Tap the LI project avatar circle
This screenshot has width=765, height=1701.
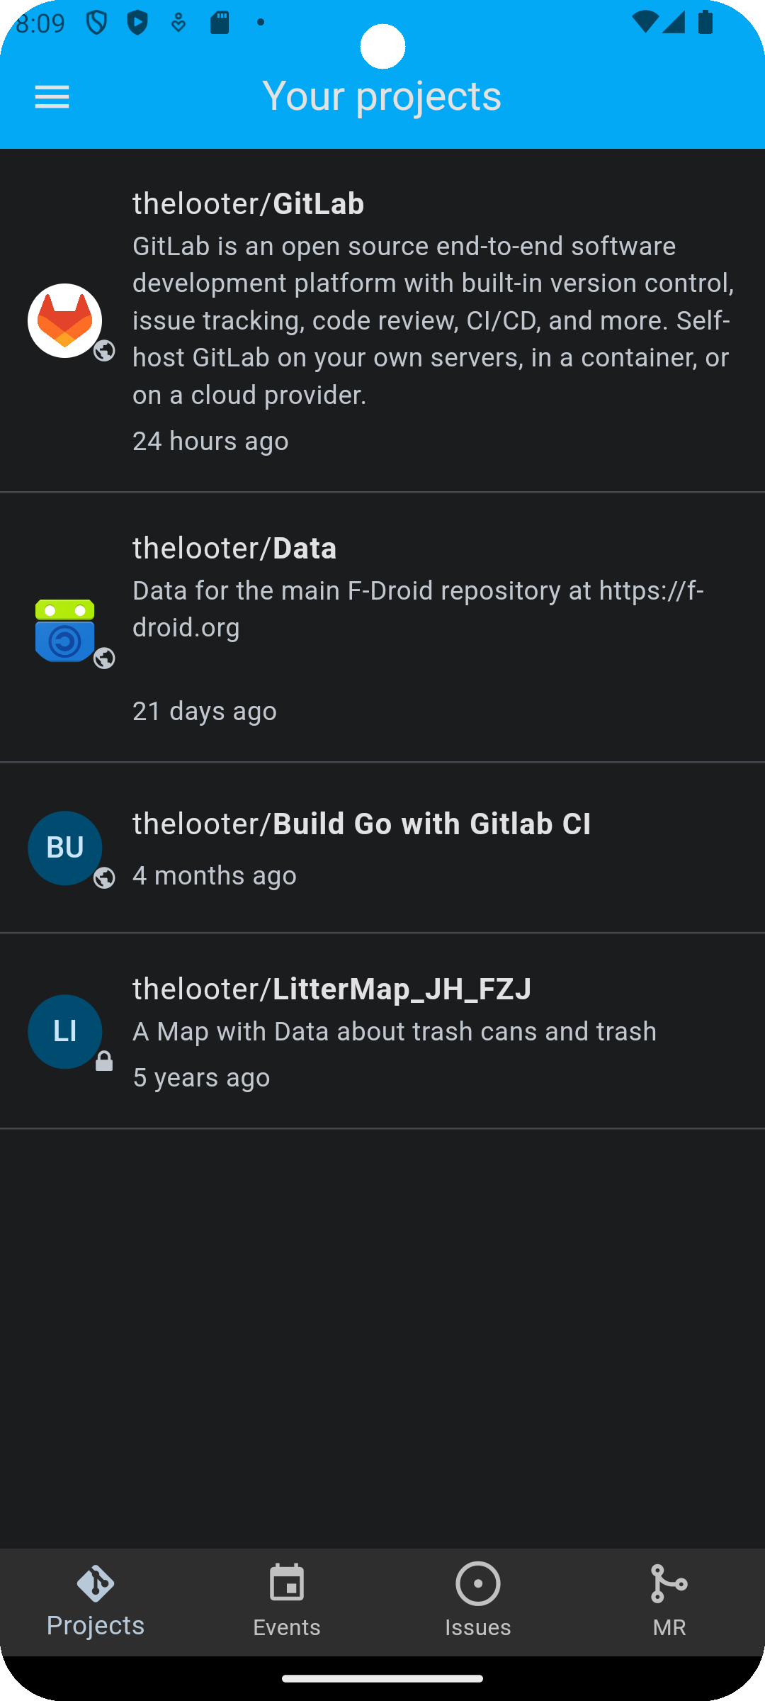[x=64, y=1031]
